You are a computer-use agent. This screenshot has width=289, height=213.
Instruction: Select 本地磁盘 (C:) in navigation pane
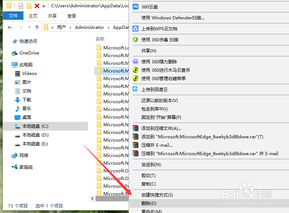tap(45, 126)
